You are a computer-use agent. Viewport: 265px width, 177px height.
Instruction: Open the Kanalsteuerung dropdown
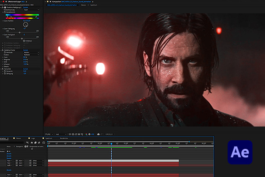pyautogui.click(x=31, y=10)
